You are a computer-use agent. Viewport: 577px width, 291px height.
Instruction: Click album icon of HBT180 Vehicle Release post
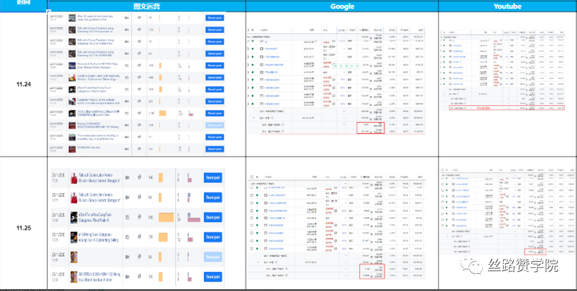pos(127,66)
